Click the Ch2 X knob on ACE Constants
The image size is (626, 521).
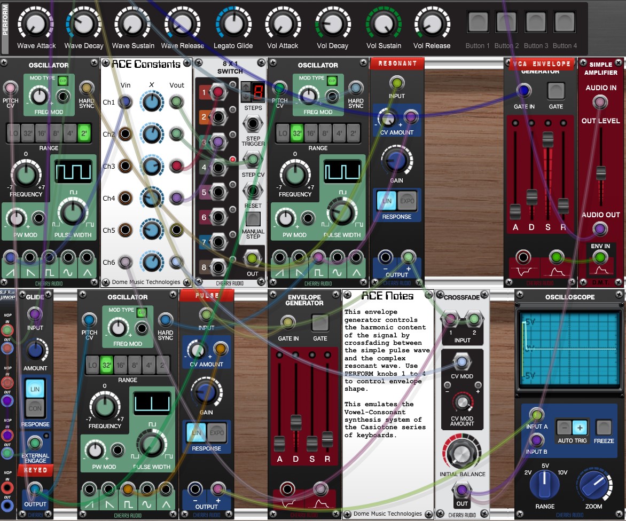(152, 133)
